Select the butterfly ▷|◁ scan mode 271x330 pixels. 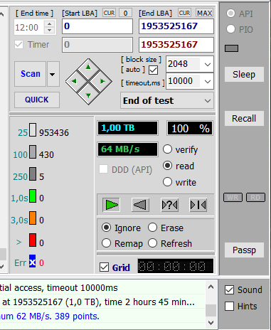[198, 205]
